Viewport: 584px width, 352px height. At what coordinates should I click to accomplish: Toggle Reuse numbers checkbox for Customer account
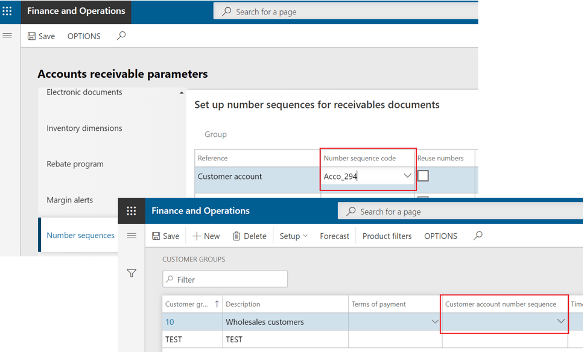(423, 176)
